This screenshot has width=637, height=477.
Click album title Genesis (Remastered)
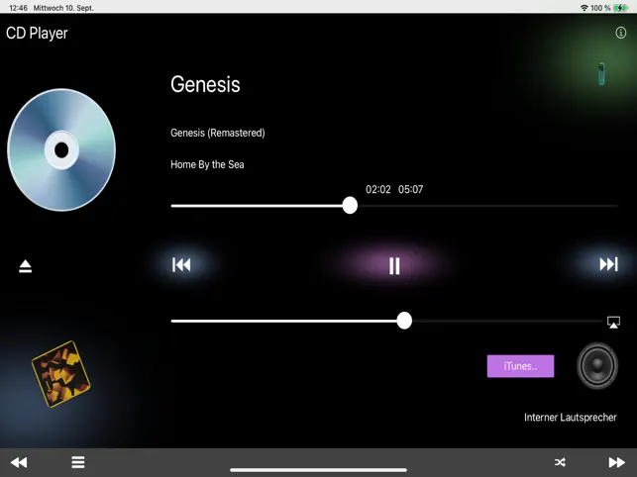(x=218, y=133)
